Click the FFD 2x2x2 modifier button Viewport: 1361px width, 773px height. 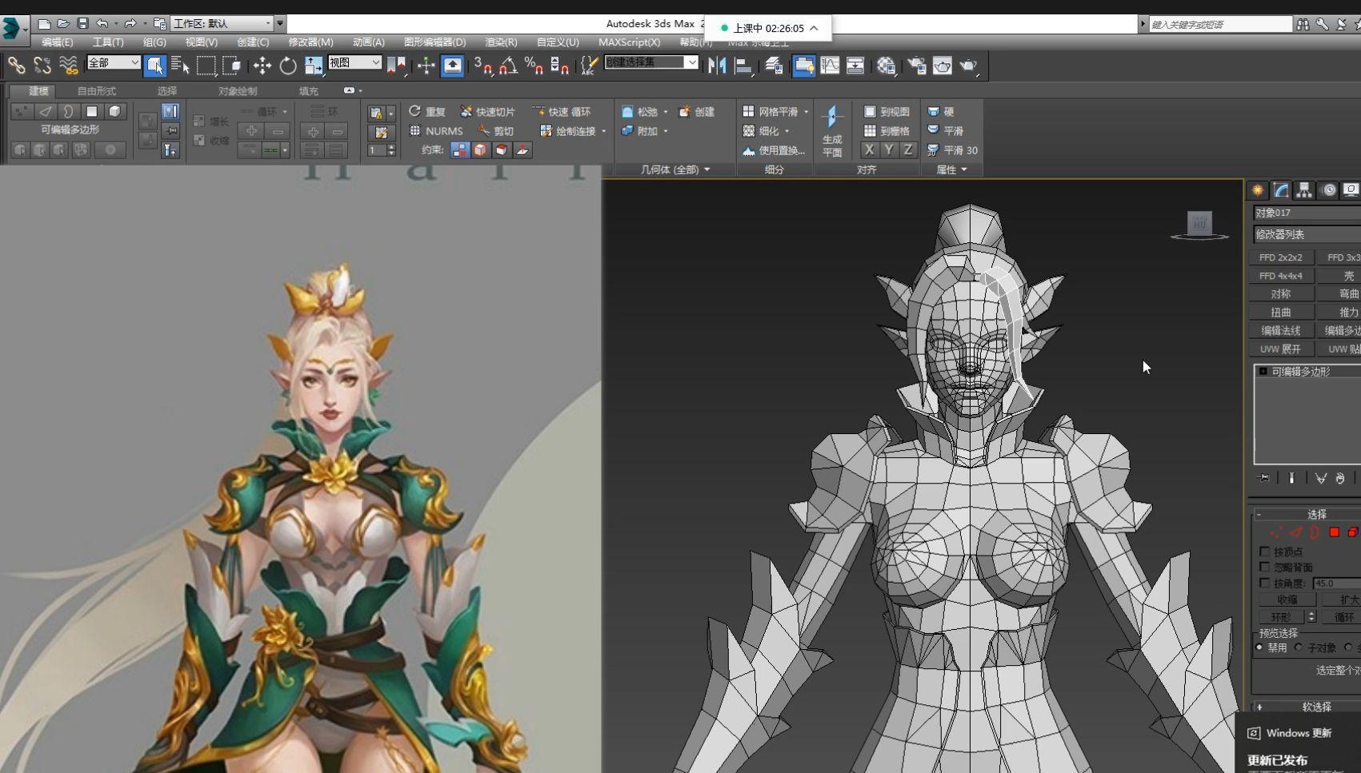1281,257
